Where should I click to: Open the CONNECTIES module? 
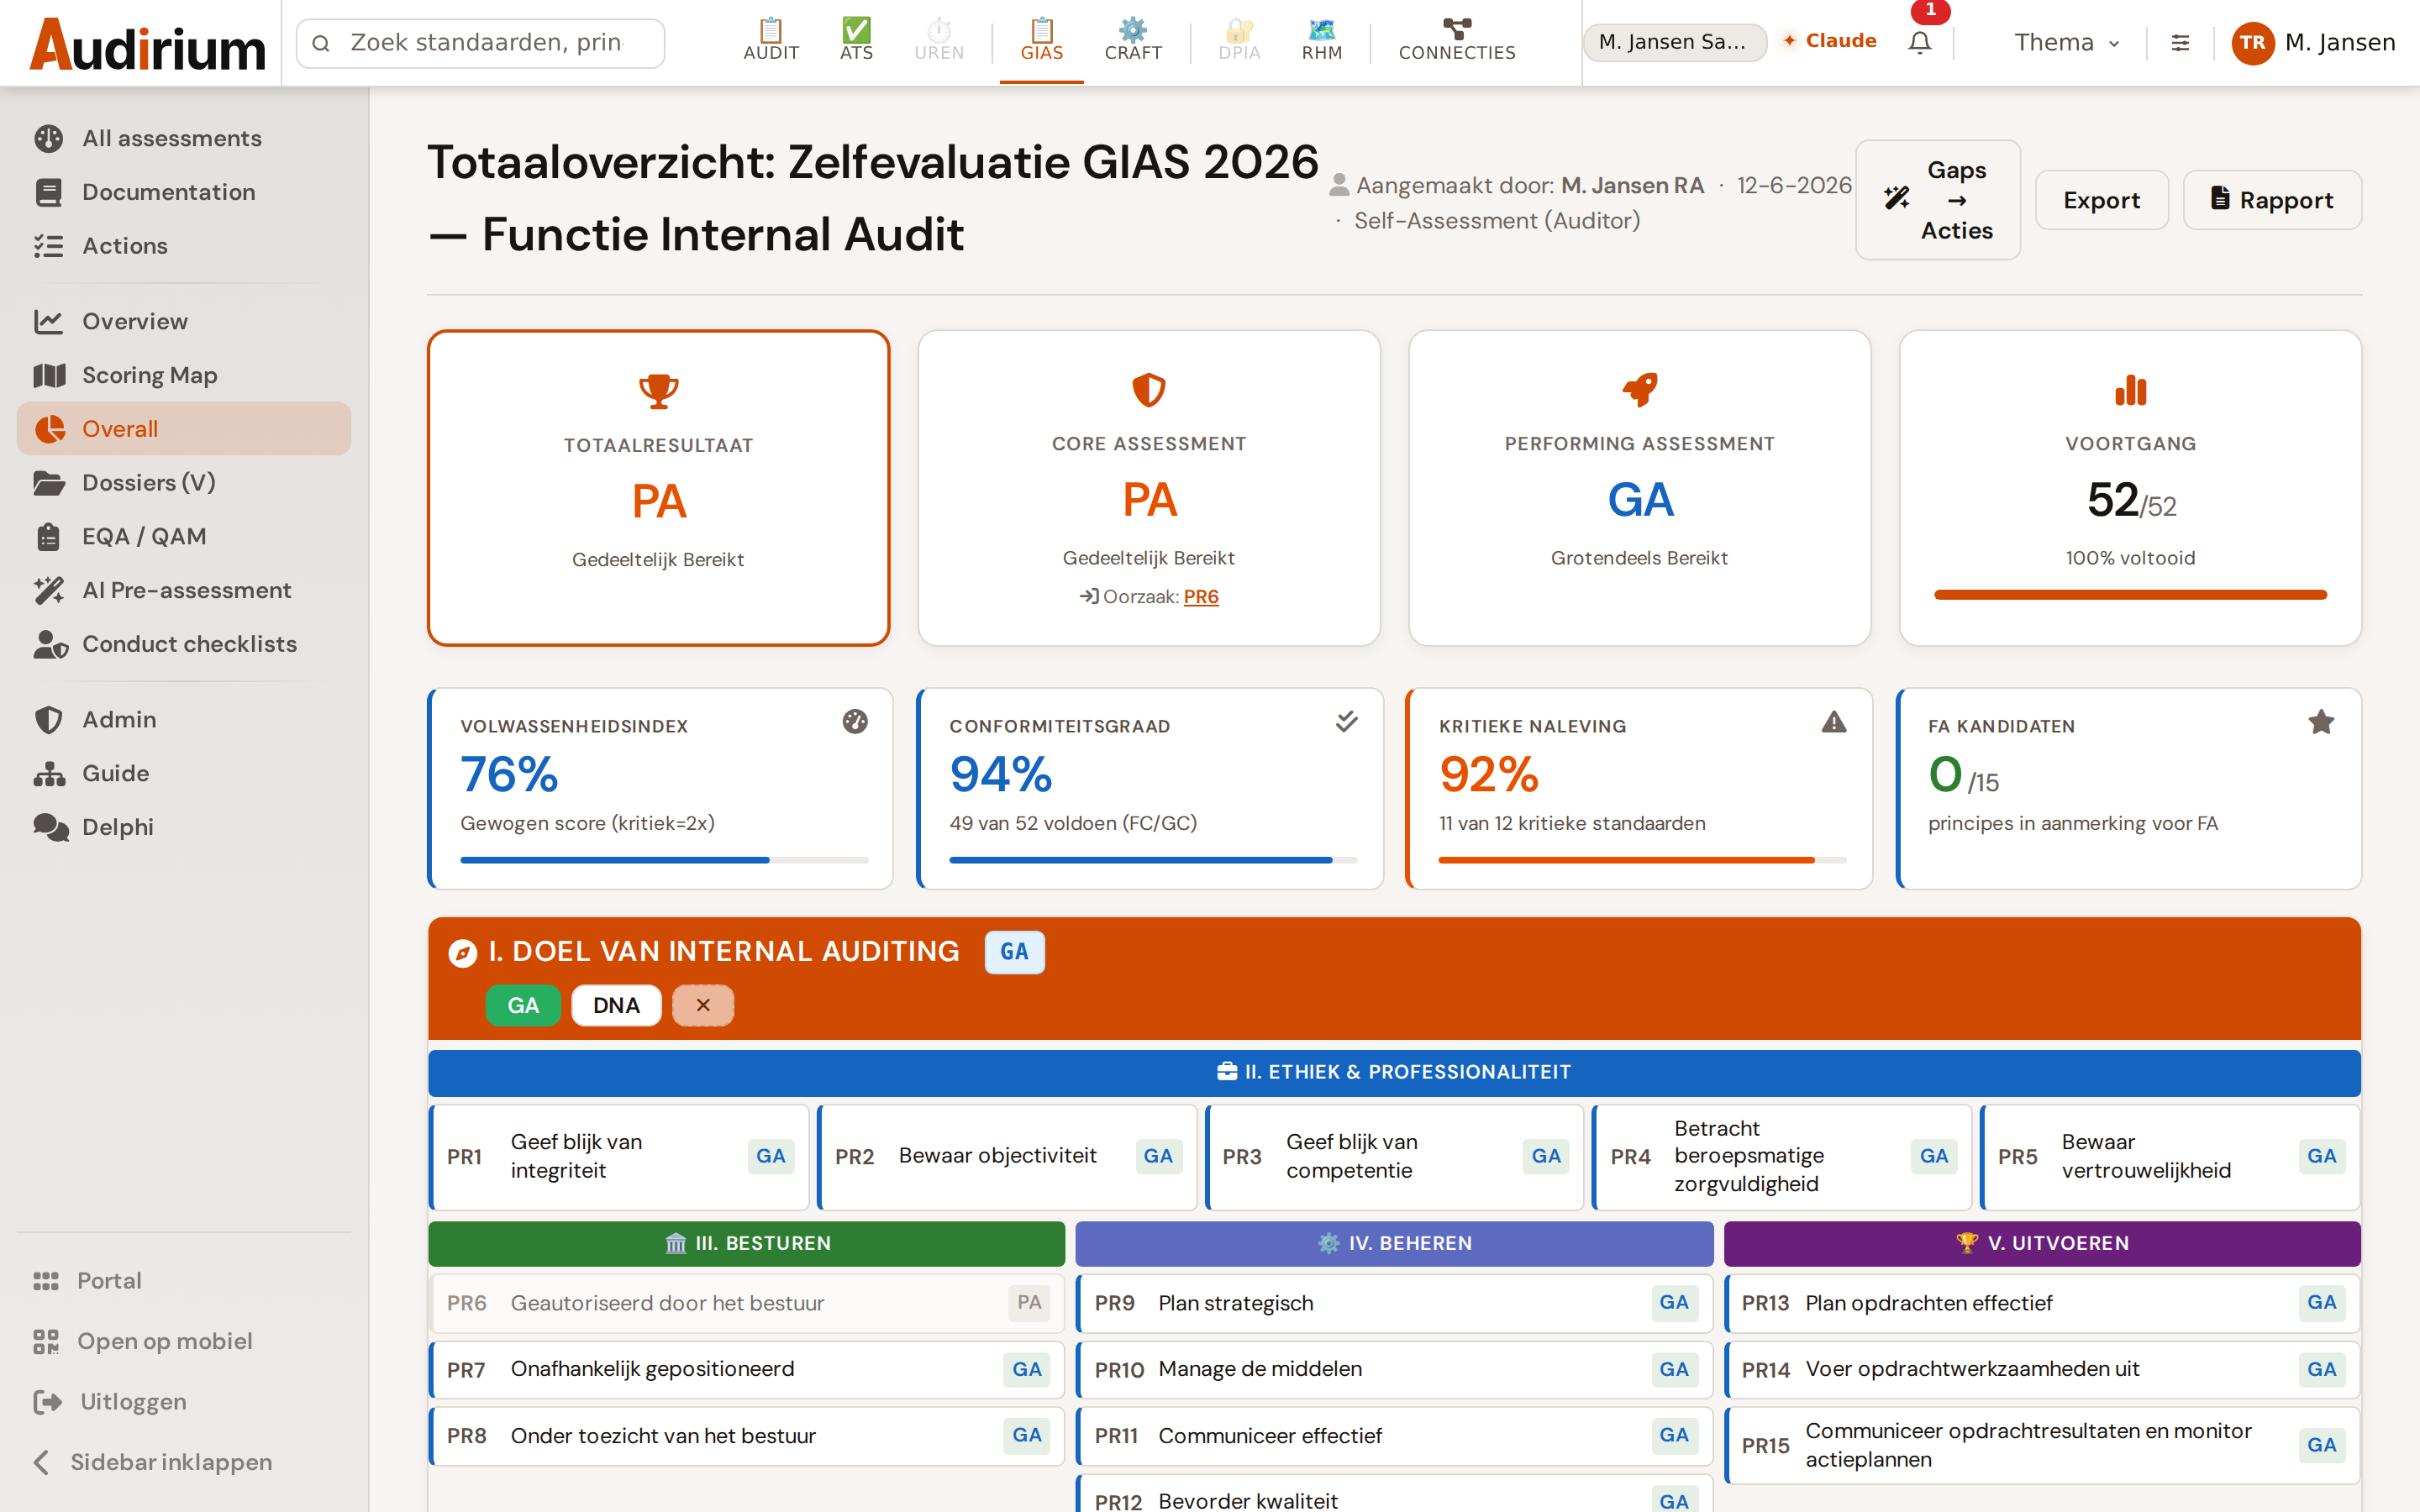(1456, 41)
